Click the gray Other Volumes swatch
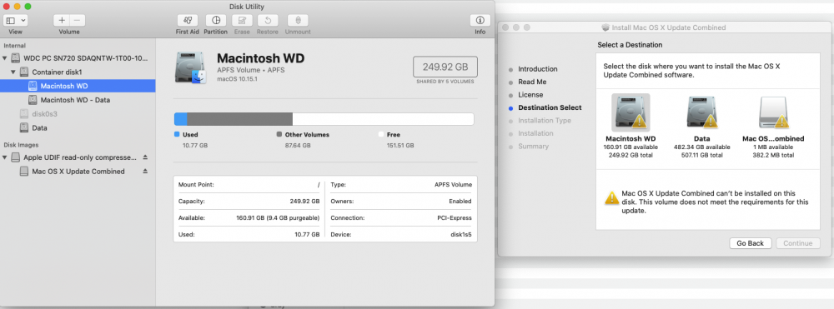Image resolution: width=834 pixels, height=309 pixels. [x=279, y=134]
